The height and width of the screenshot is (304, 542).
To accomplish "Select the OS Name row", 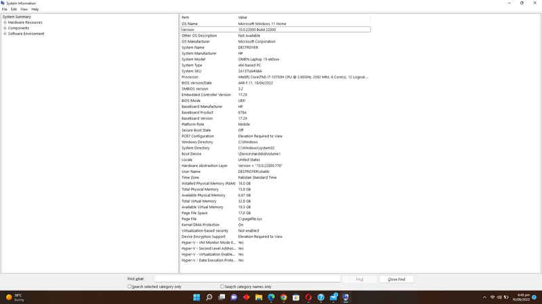I will click(x=276, y=24).
